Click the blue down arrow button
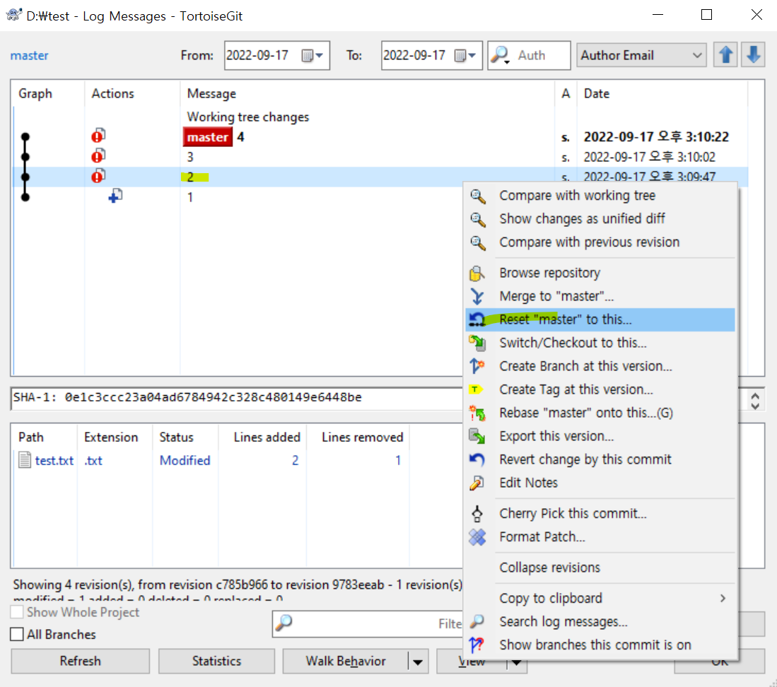Screen dimensions: 777x687 pos(753,55)
